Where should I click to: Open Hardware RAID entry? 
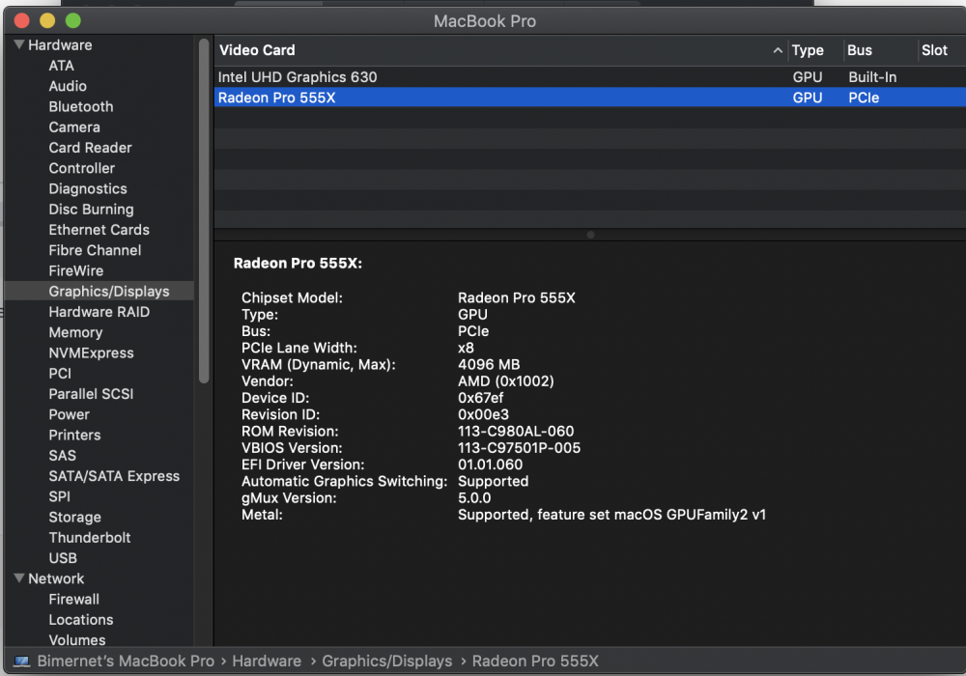[x=99, y=312]
